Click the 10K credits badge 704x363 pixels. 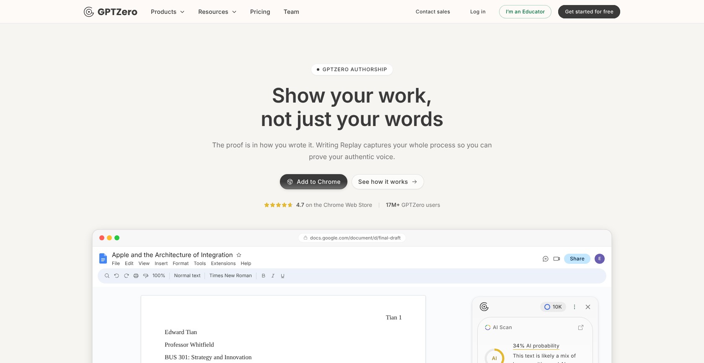tap(553, 307)
